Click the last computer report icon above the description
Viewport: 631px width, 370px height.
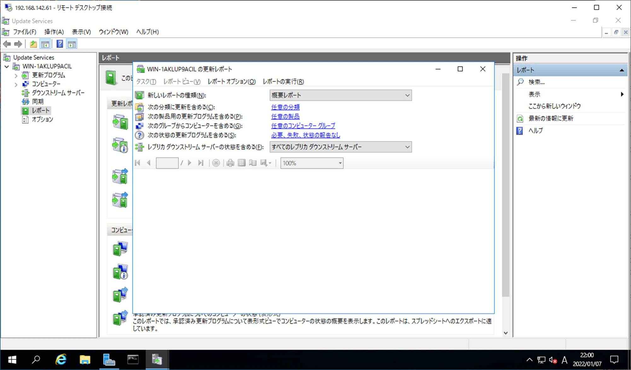(120, 318)
